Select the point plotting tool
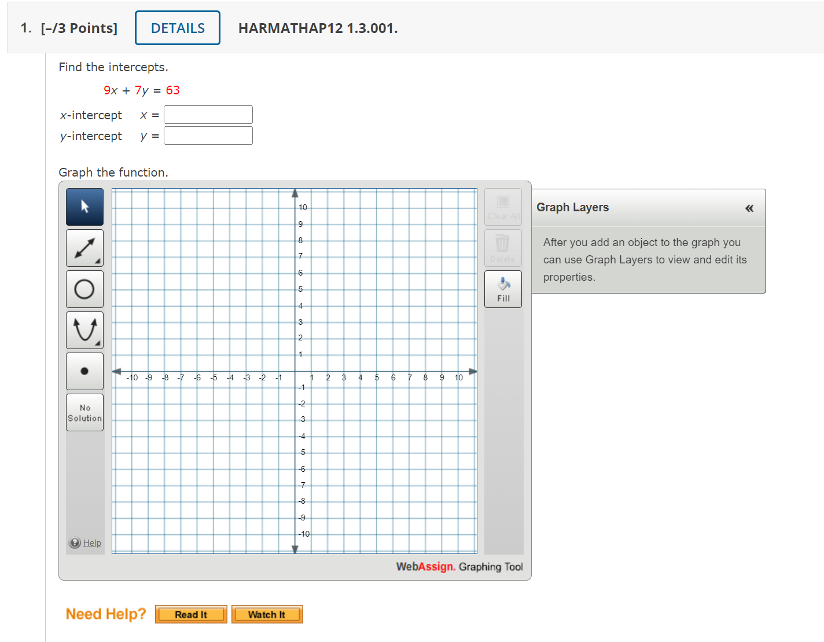Screen dimensions: 824x642 coord(84,371)
